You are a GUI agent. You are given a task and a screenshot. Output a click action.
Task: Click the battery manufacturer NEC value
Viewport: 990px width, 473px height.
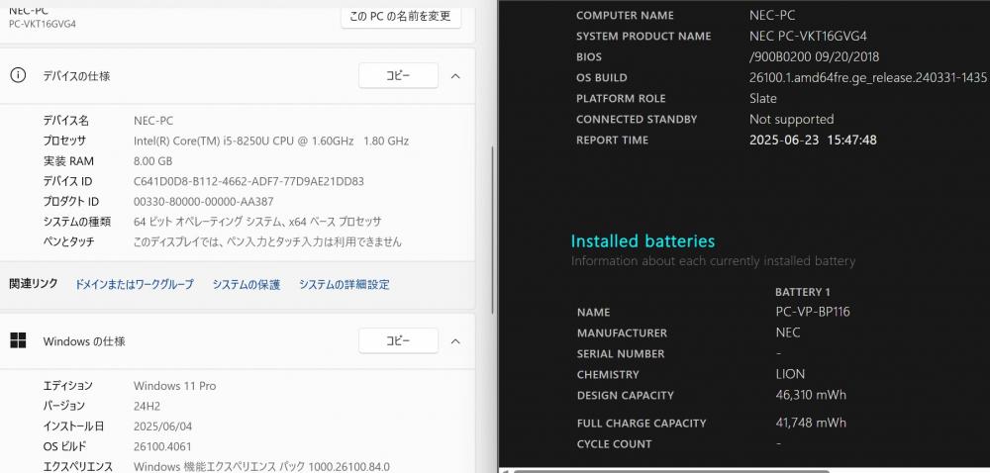(x=788, y=332)
